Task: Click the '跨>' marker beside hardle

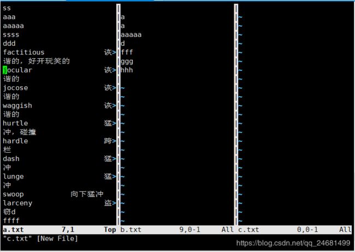Action: coord(110,141)
